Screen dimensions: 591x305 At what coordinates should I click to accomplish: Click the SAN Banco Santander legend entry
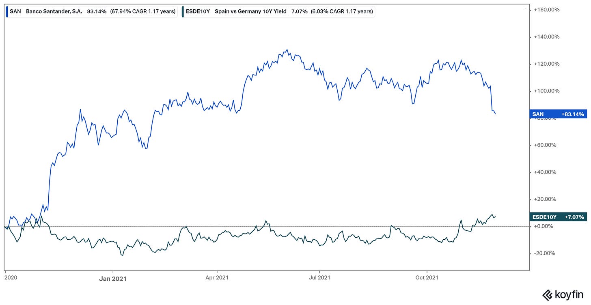pyautogui.click(x=92, y=11)
